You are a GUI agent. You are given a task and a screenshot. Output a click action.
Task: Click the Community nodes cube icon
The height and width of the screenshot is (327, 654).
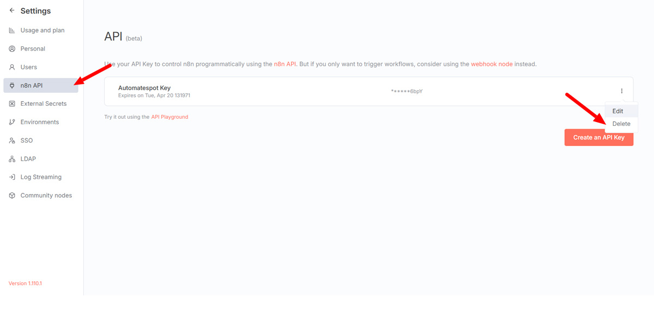click(12, 196)
